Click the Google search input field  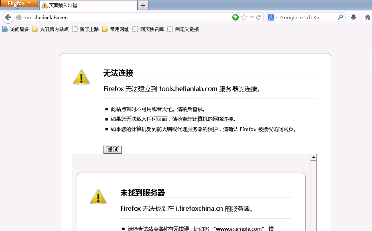[x=308, y=18]
